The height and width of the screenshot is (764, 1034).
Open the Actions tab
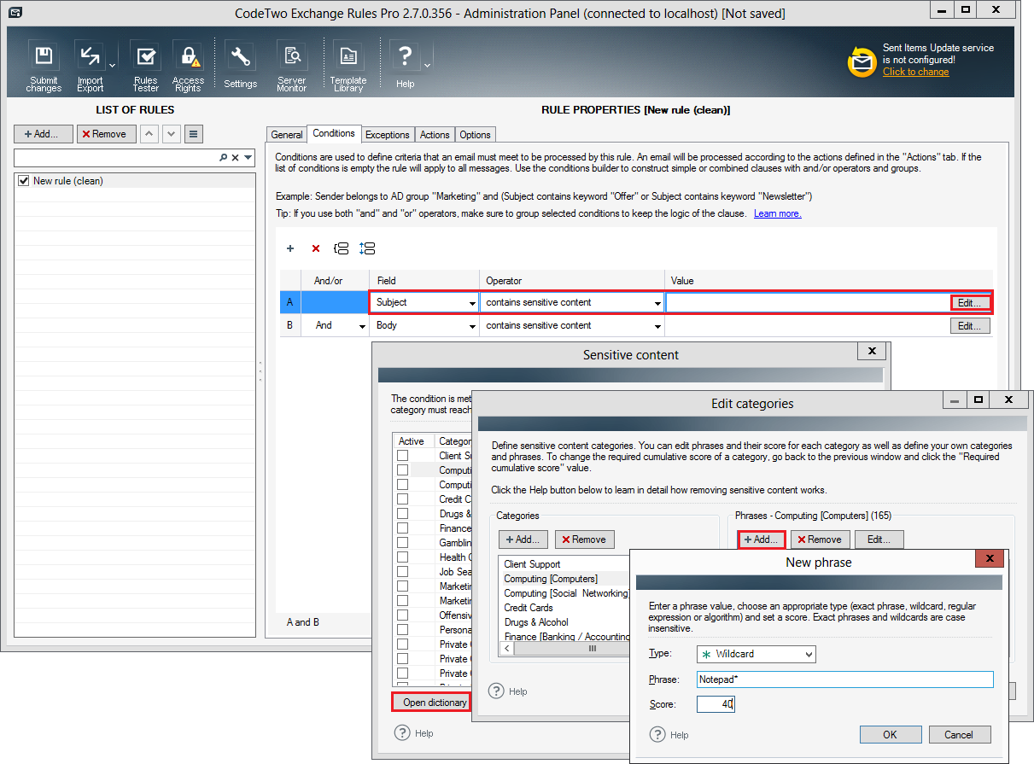(435, 135)
